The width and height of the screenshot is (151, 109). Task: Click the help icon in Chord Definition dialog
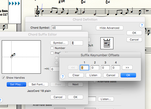(142, 25)
